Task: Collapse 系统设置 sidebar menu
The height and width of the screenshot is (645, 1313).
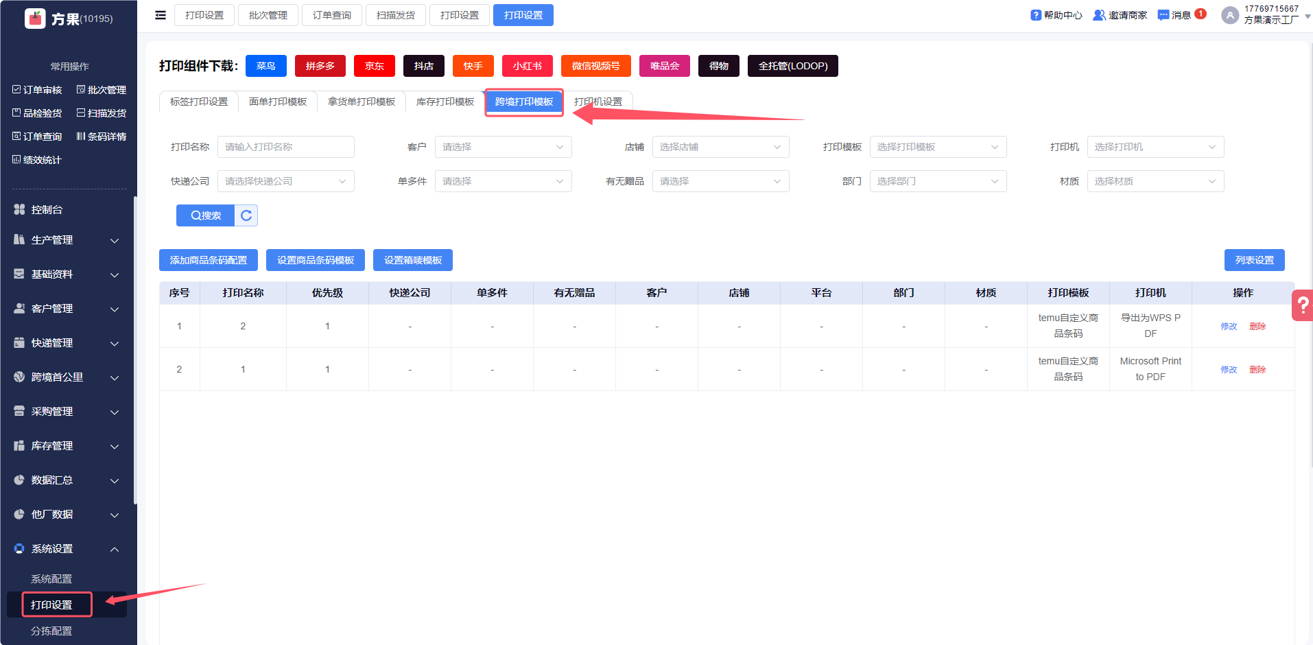Action: click(67, 549)
